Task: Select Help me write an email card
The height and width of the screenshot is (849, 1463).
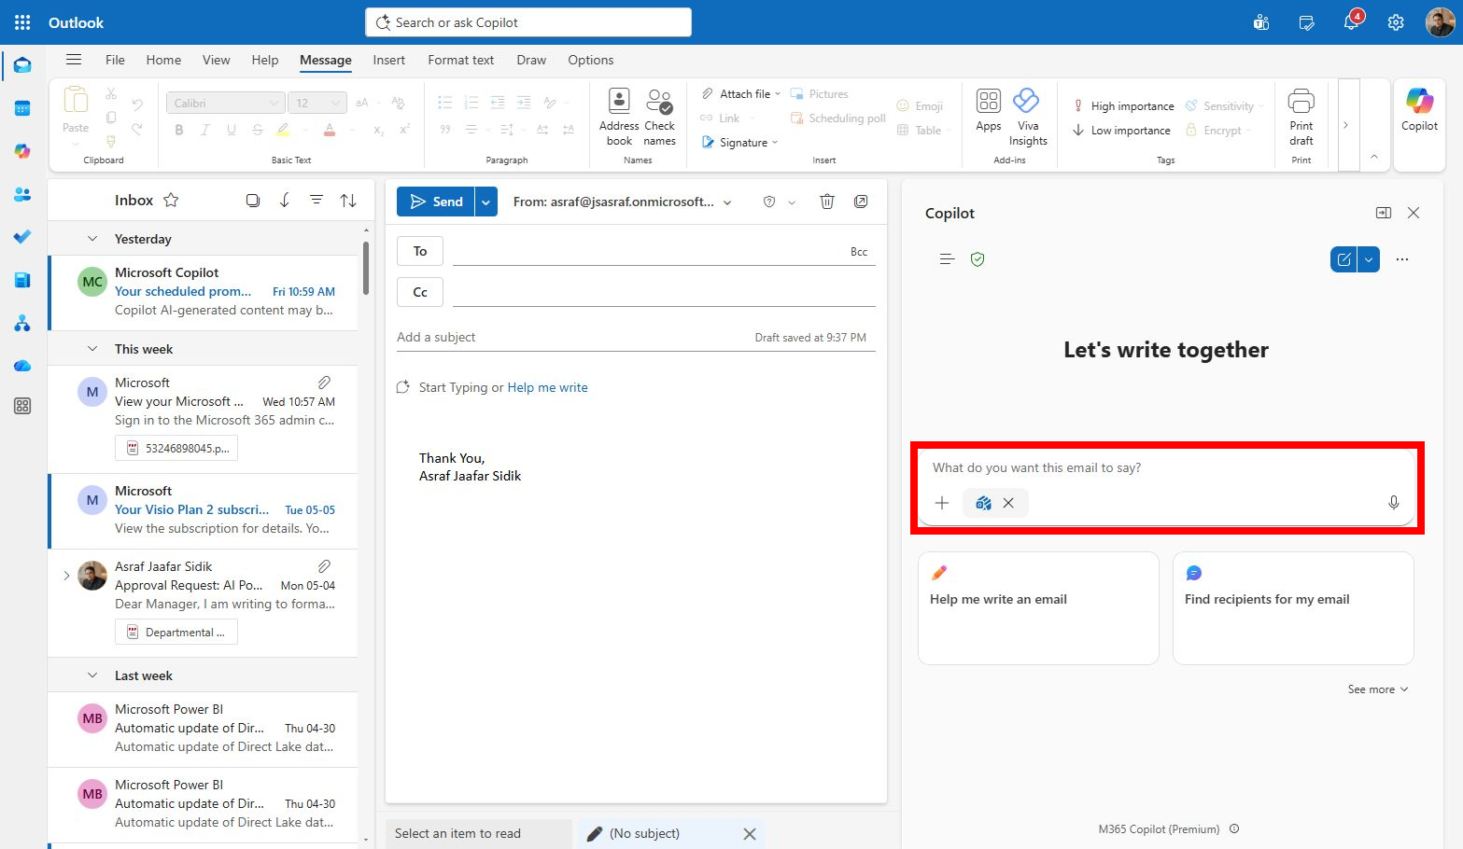Action: (1038, 608)
